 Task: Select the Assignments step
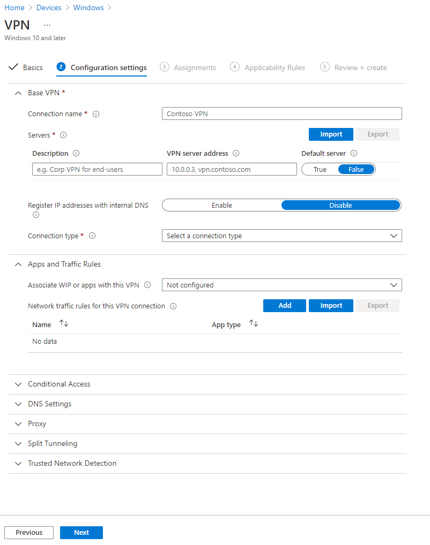click(195, 67)
